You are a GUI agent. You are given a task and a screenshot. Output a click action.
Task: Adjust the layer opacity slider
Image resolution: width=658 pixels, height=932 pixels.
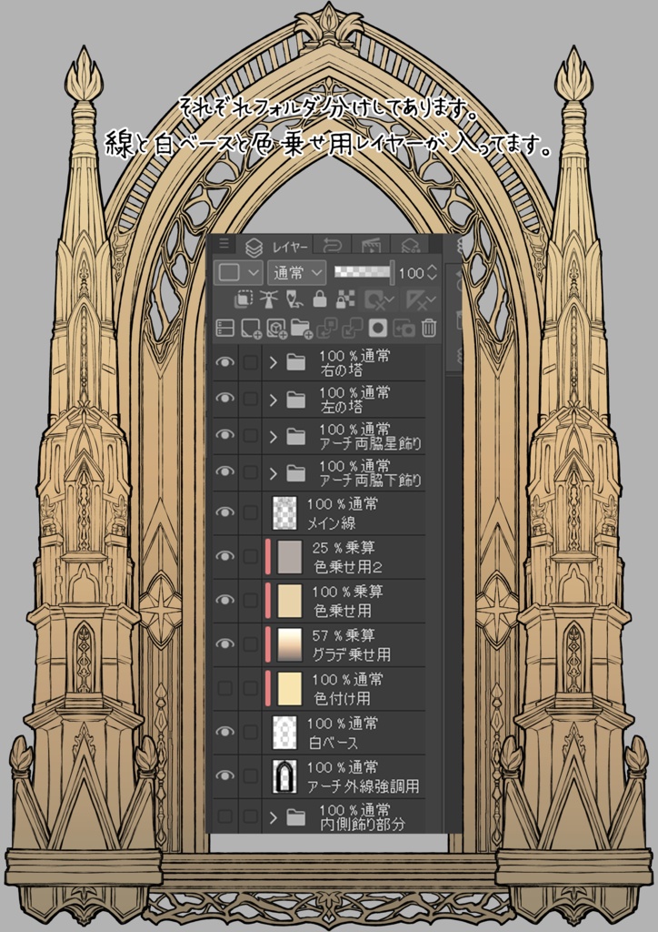point(364,273)
